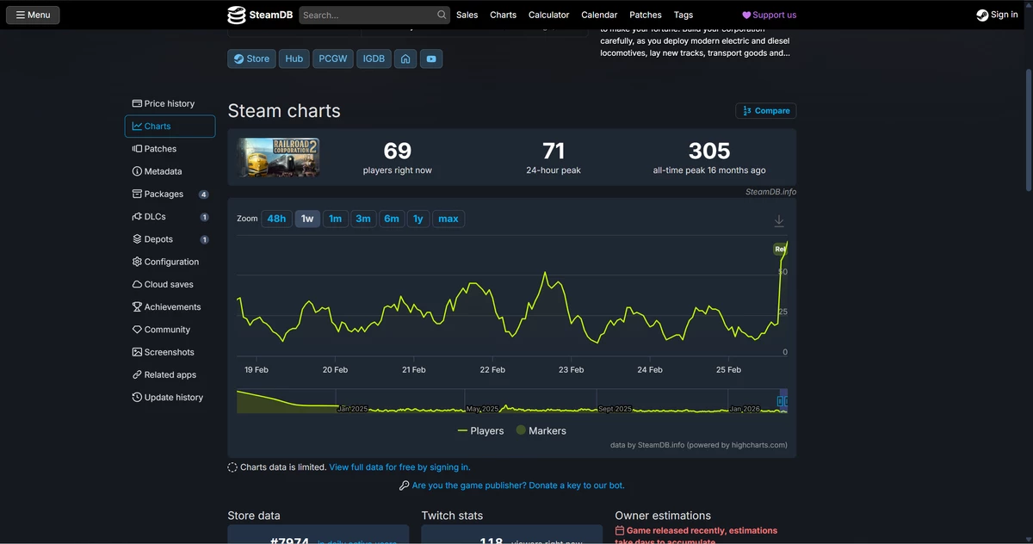The width and height of the screenshot is (1033, 544).
Task: Select the 48h zoom range
Action: (276, 219)
